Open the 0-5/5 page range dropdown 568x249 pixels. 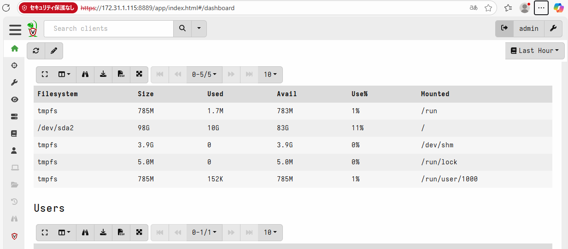coord(205,75)
